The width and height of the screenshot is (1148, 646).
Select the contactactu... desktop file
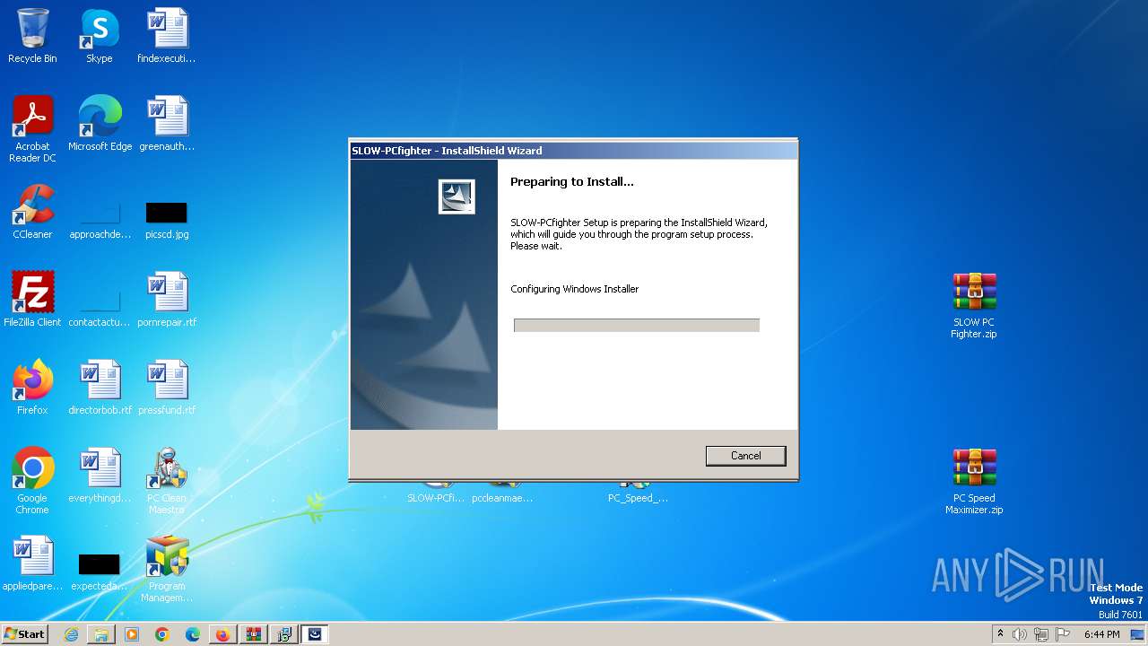click(x=100, y=306)
